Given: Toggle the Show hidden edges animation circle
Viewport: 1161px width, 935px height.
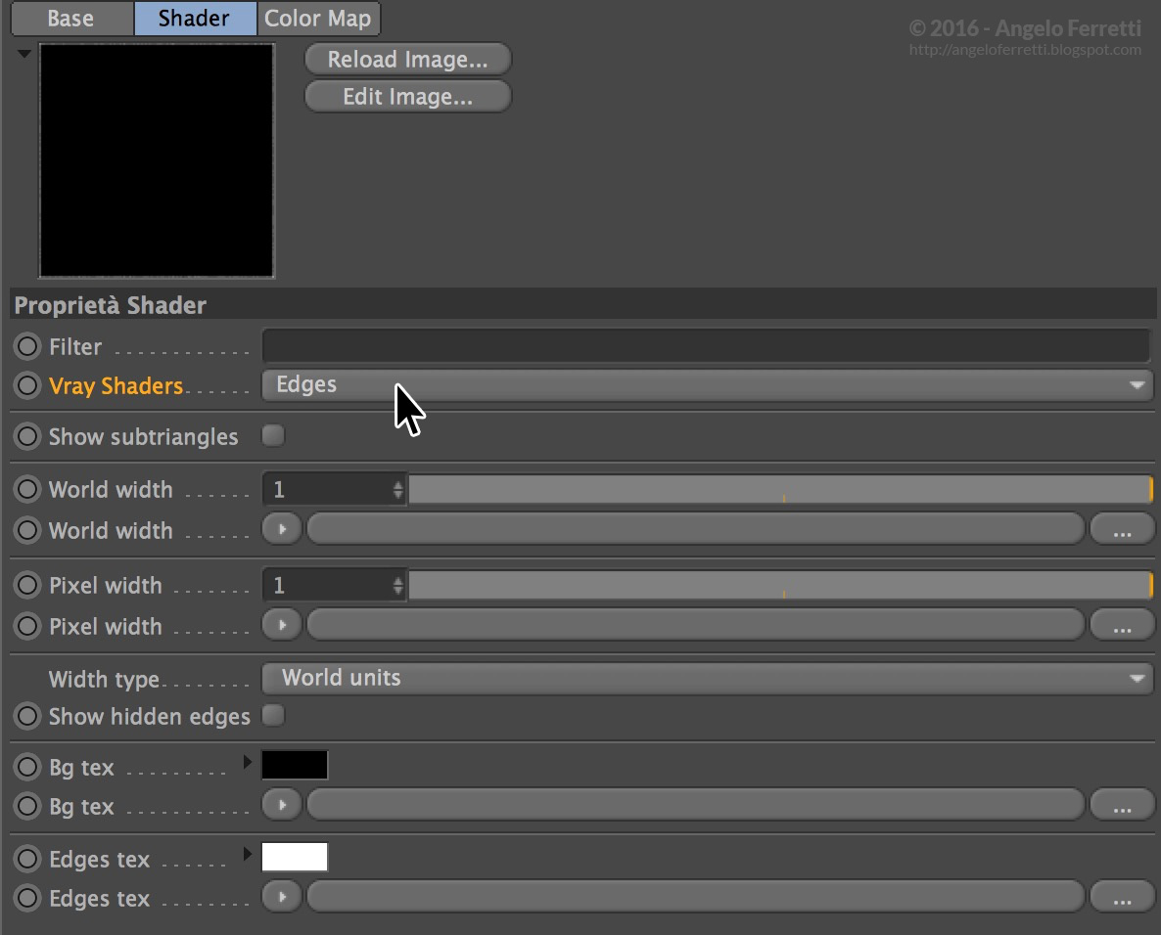Looking at the screenshot, I should tap(27, 716).
